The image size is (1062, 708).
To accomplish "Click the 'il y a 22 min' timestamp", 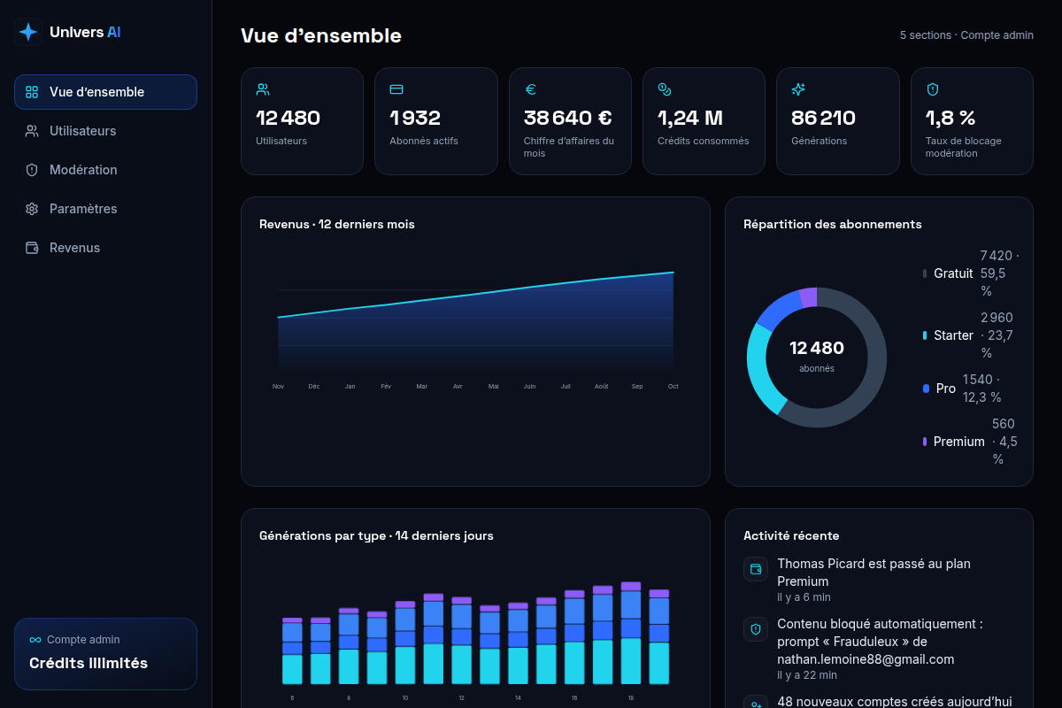I will pyautogui.click(x=807, y=675).
